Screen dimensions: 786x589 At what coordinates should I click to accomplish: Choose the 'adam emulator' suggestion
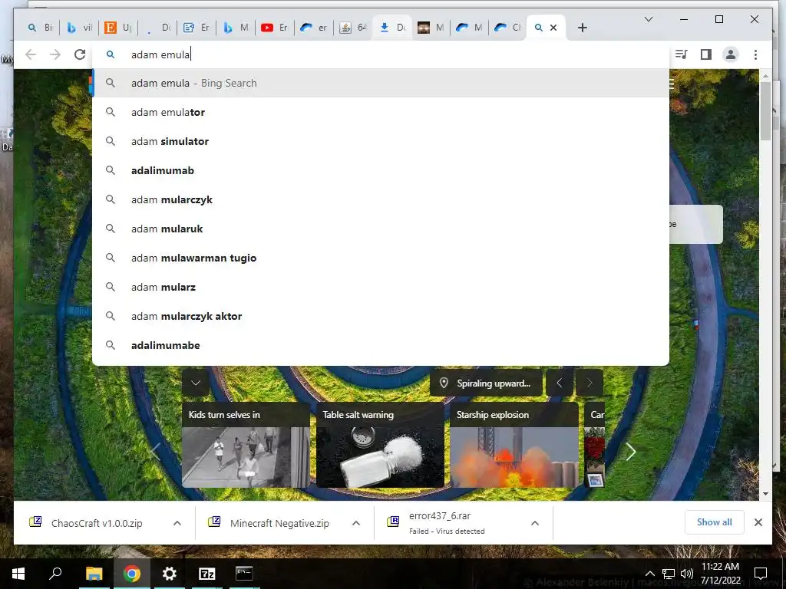point(381,112)
